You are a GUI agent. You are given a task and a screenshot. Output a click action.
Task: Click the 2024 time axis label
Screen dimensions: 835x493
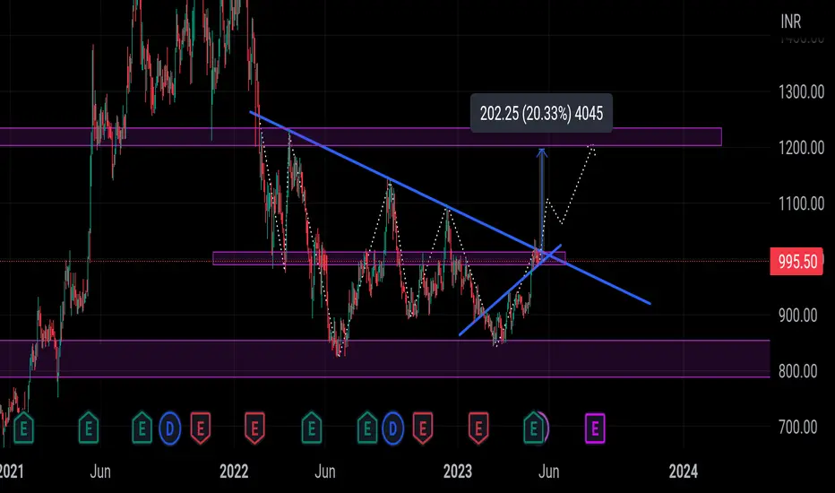(x=684, y=471)
